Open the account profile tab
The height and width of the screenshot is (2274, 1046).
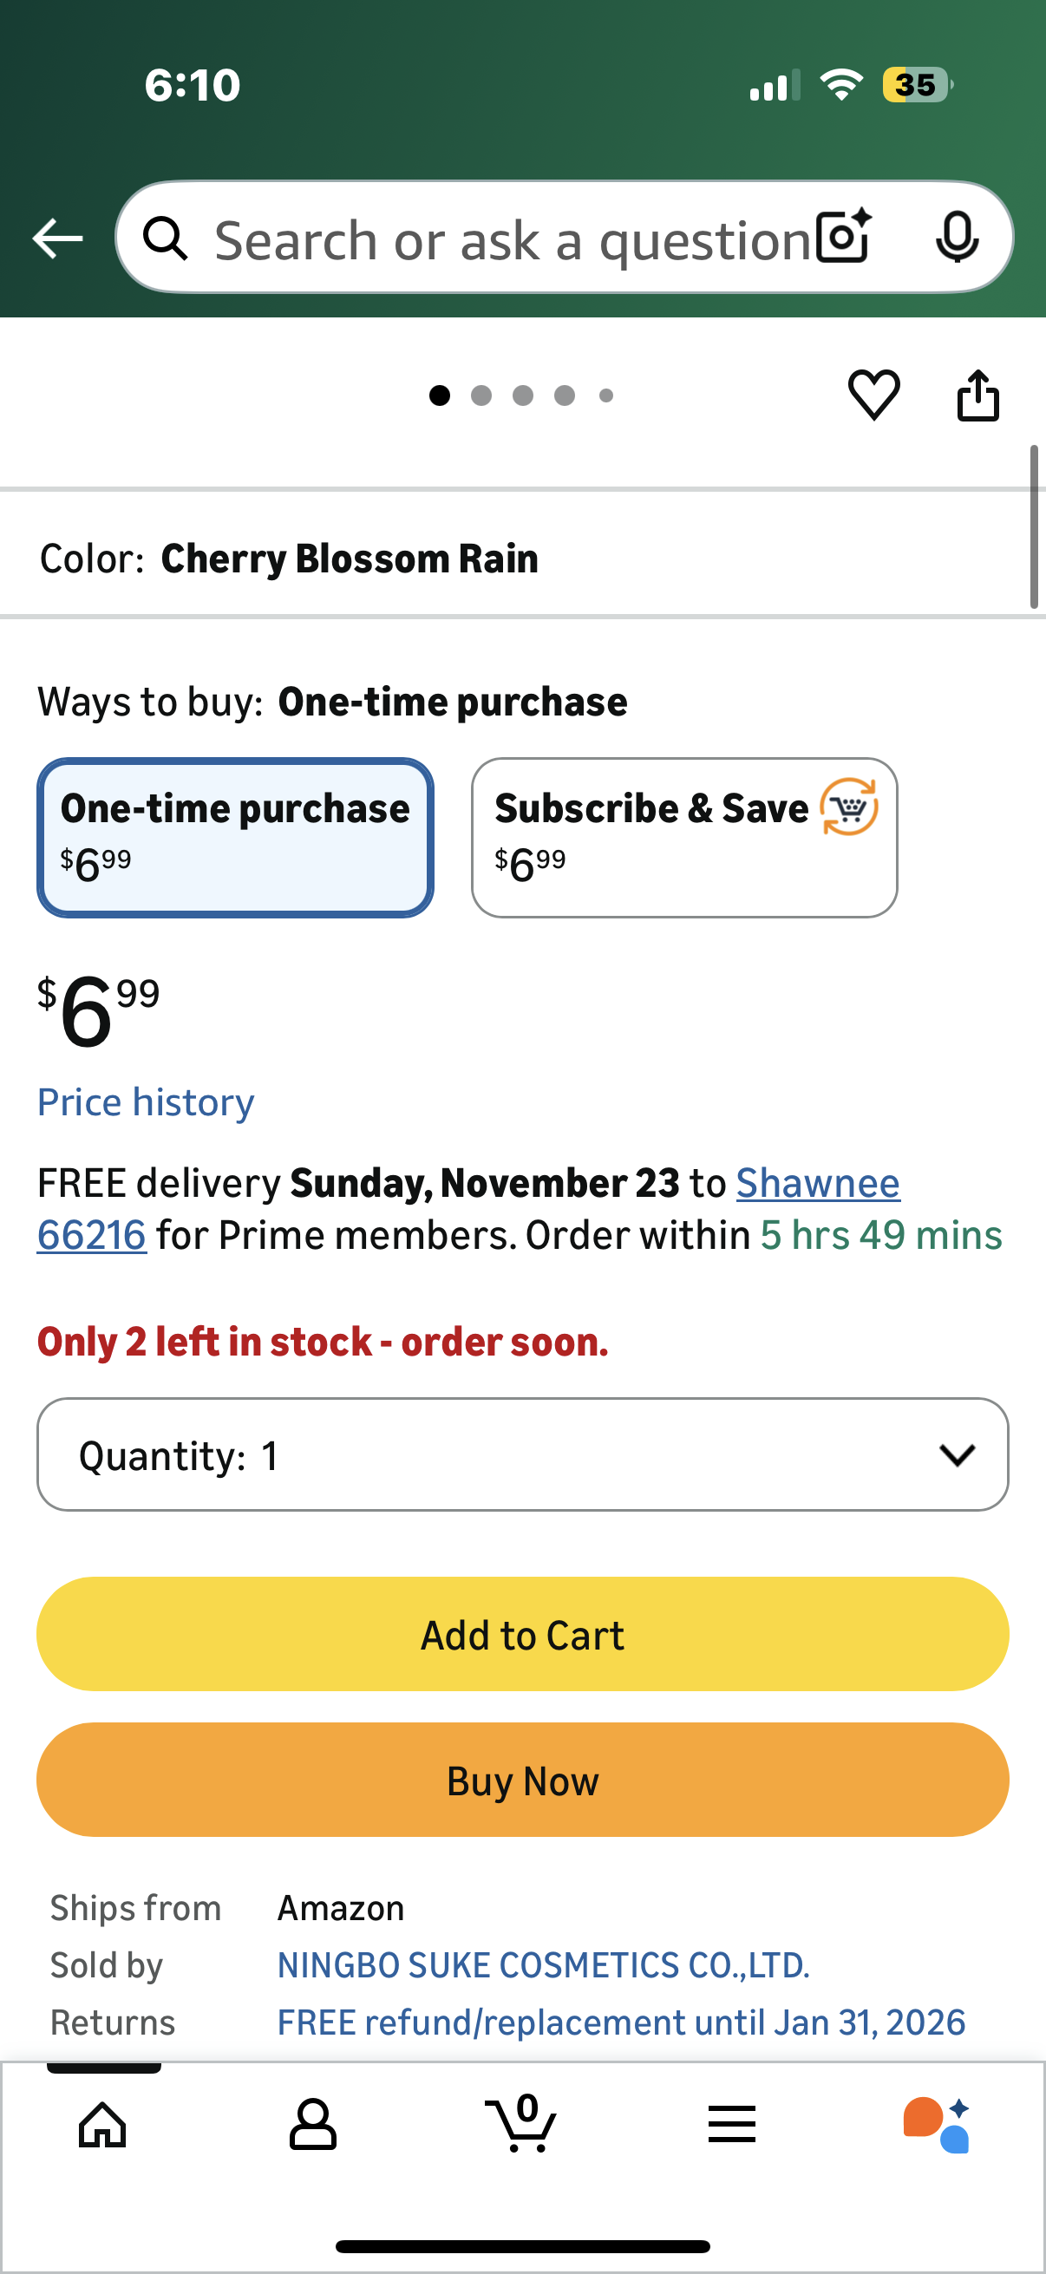click(312, 2124)
